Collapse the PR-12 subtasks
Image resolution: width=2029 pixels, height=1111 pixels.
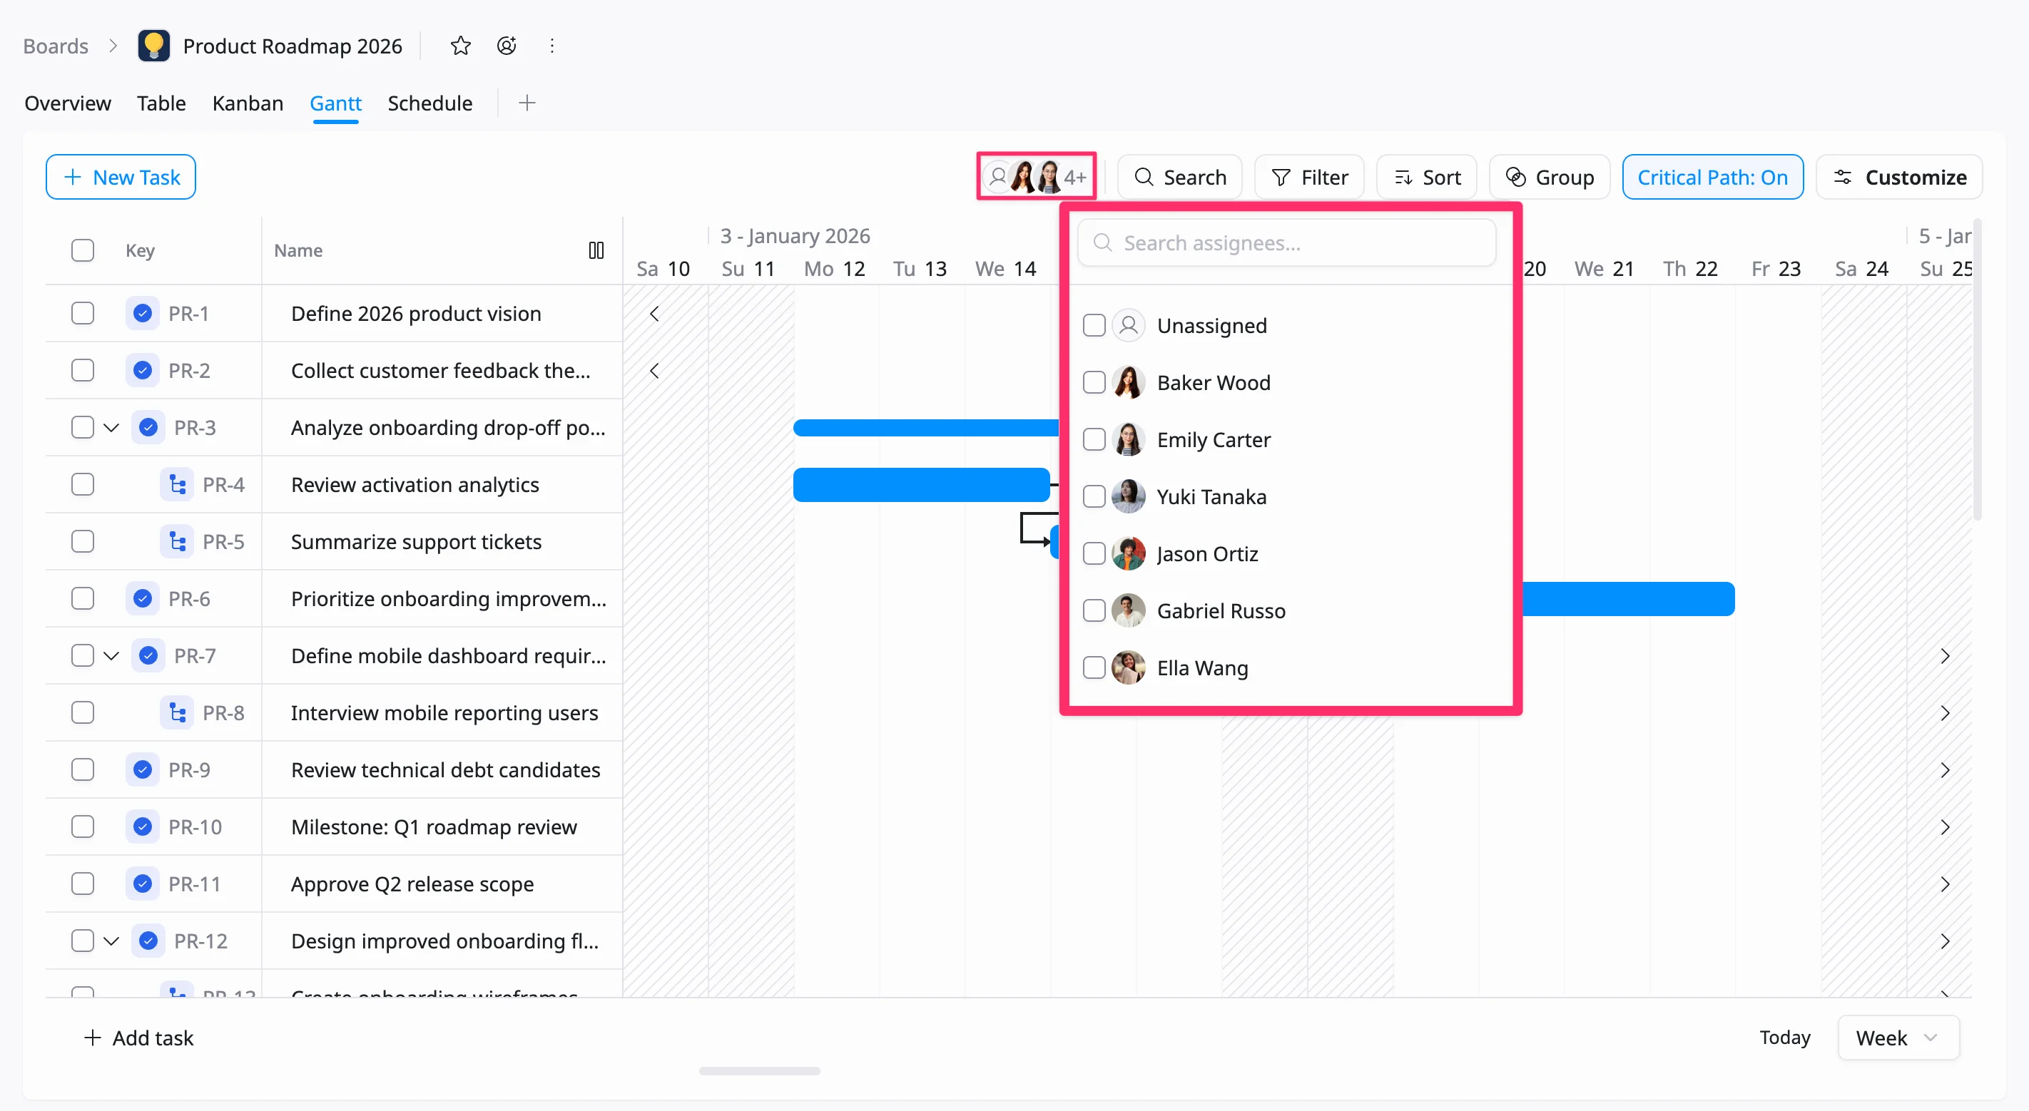point(111,942)
